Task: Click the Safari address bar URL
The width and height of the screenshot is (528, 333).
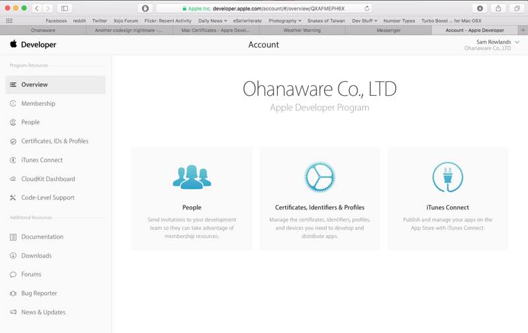Action: pyautogui.click(x=265, y=9)
